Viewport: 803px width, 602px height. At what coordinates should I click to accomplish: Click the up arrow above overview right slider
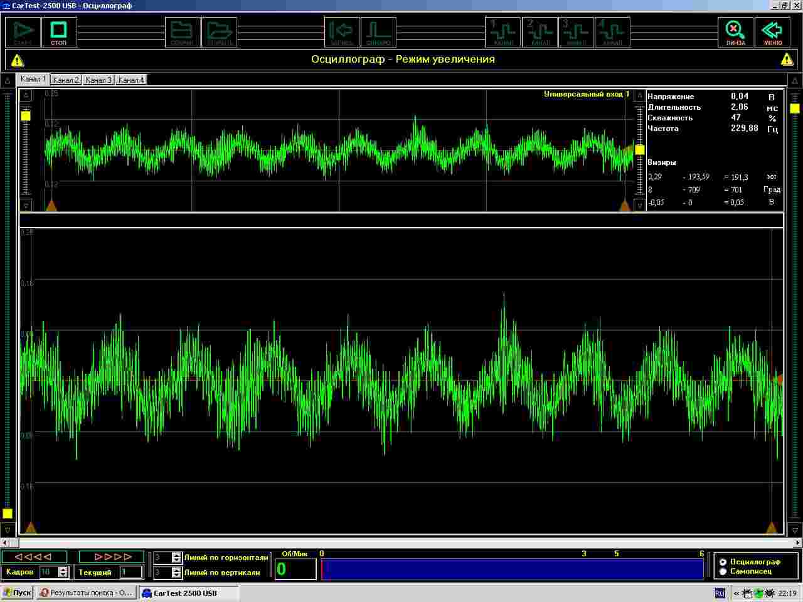click(x=639, y=95)
